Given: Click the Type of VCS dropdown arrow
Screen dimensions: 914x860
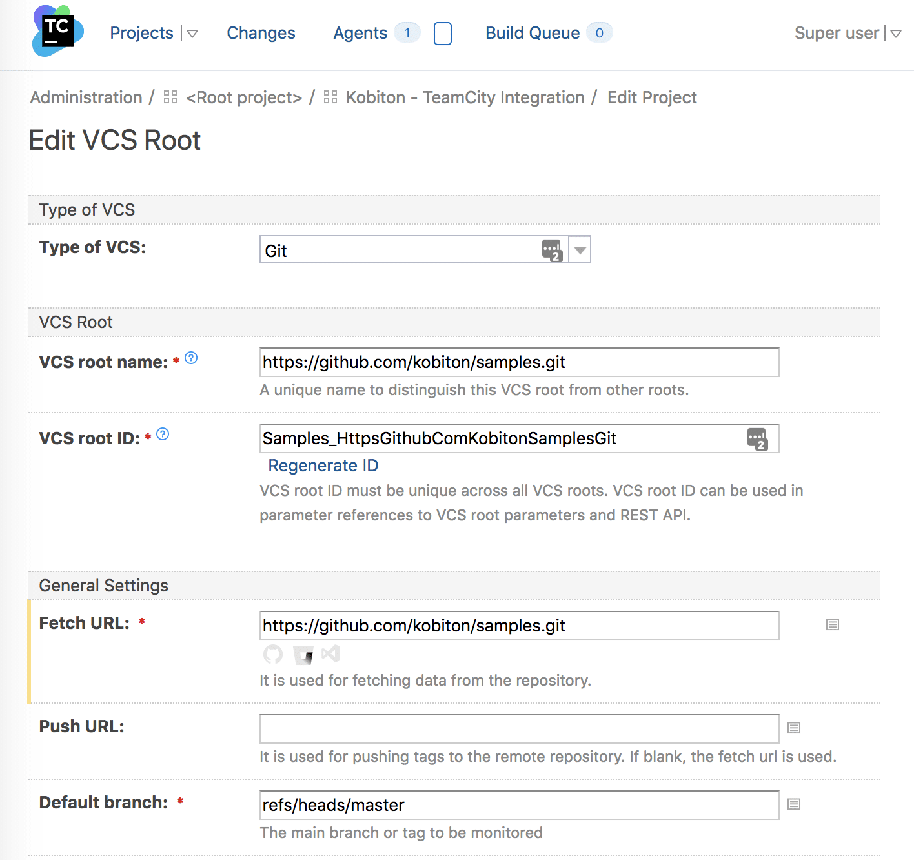Looking at the screenshot, I should (580, 250).
